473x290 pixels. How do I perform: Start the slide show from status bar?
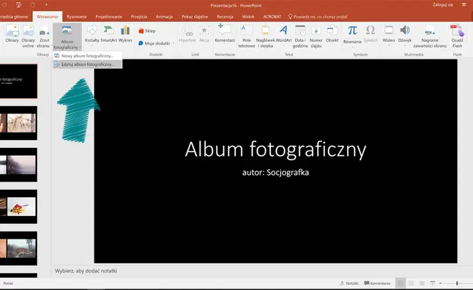(x=433, y=284)
